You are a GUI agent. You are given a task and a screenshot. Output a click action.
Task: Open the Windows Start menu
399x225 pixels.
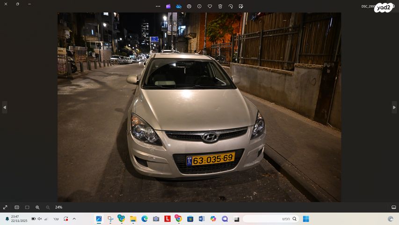pos(306,219)
